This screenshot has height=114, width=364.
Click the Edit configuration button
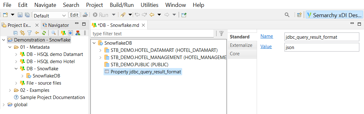[x=74, y=15]
